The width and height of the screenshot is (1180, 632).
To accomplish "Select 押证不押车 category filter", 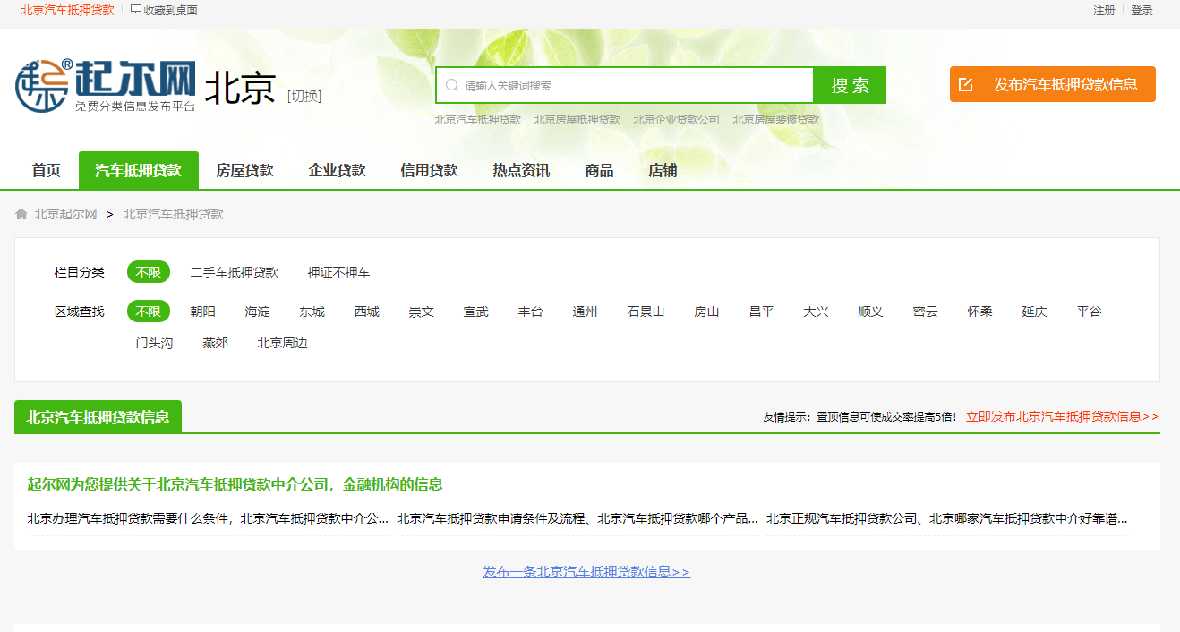I will pyautogui.click(x=338, y=272).
